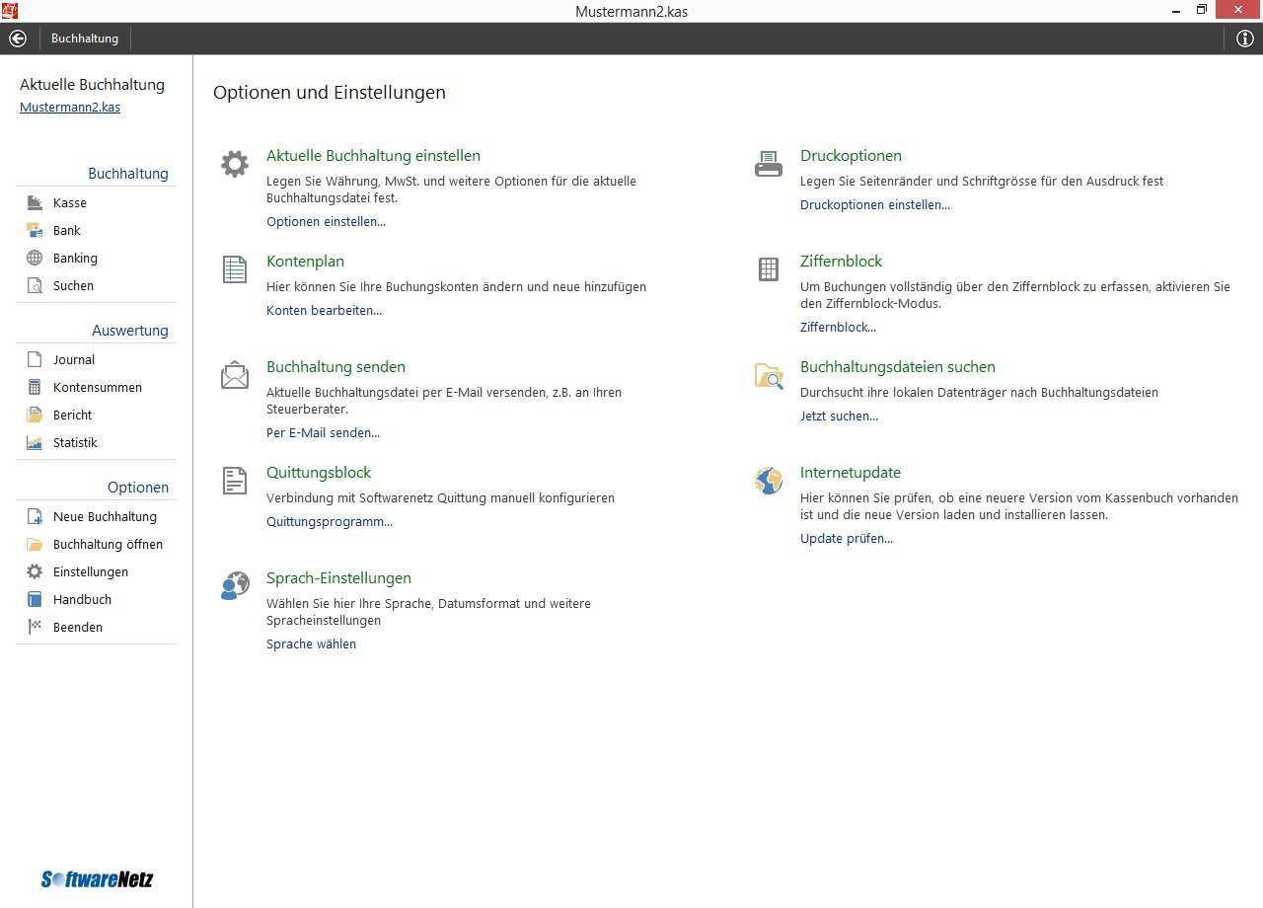Viewport: 1263px width, 908px height.
Task: Click the Suchen magnifier icon
Action: (35, 285)
